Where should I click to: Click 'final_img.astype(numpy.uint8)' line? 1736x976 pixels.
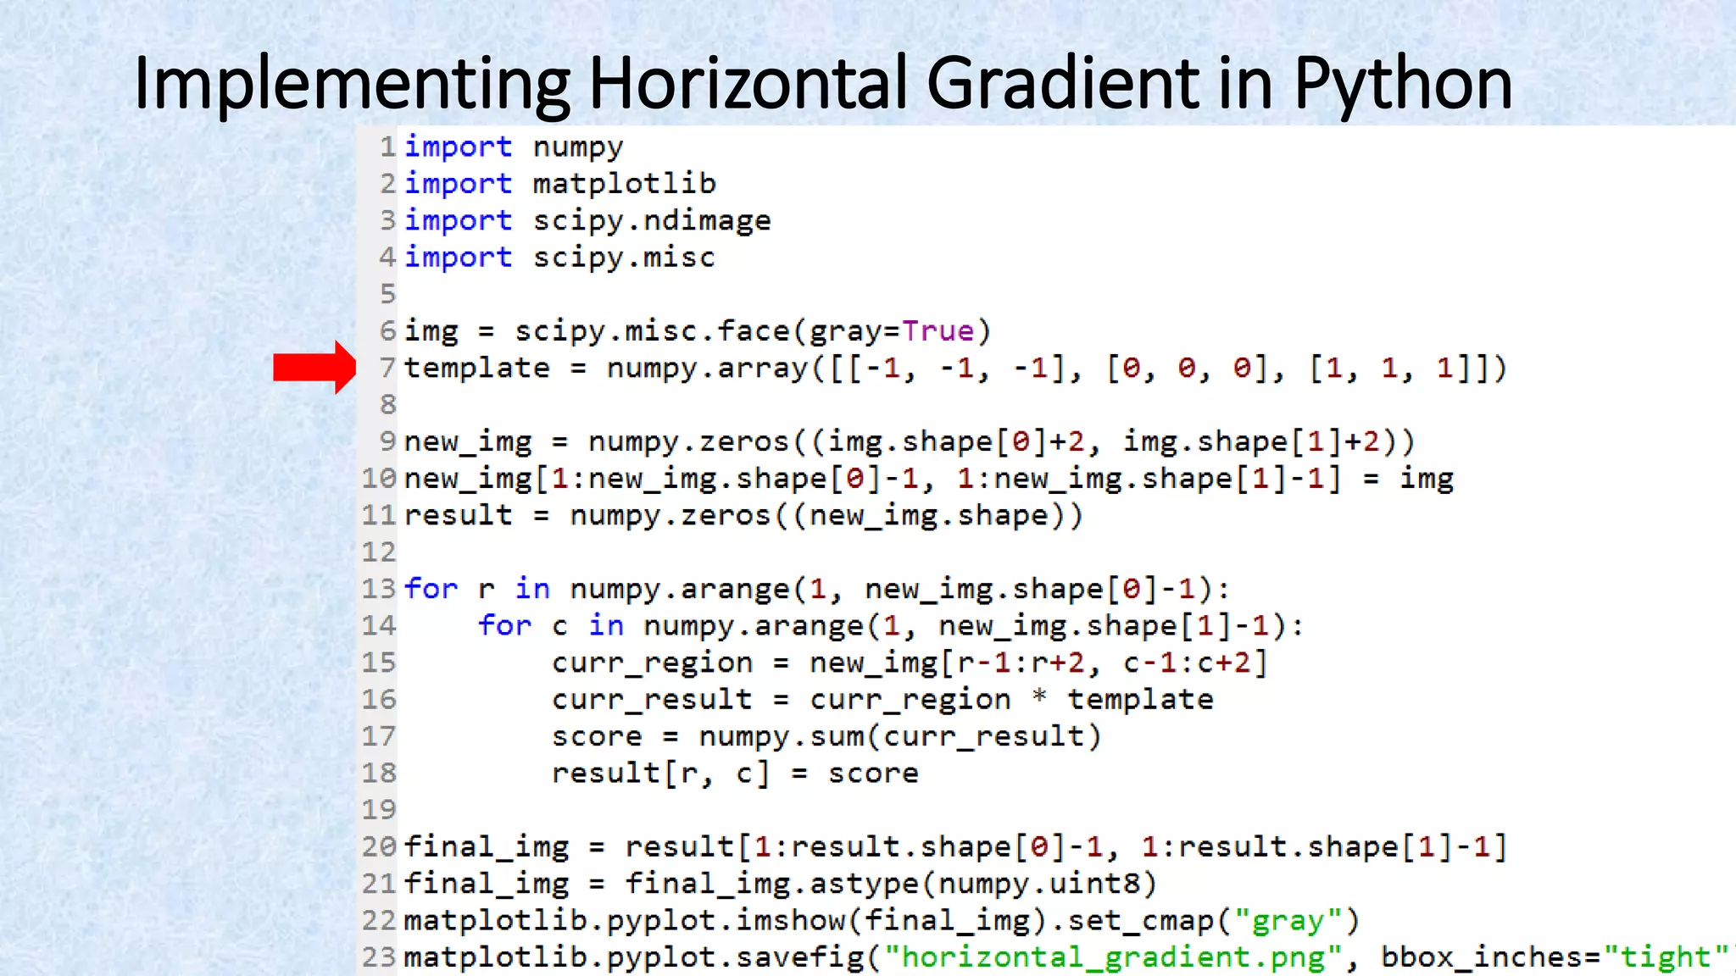(781, 884)
